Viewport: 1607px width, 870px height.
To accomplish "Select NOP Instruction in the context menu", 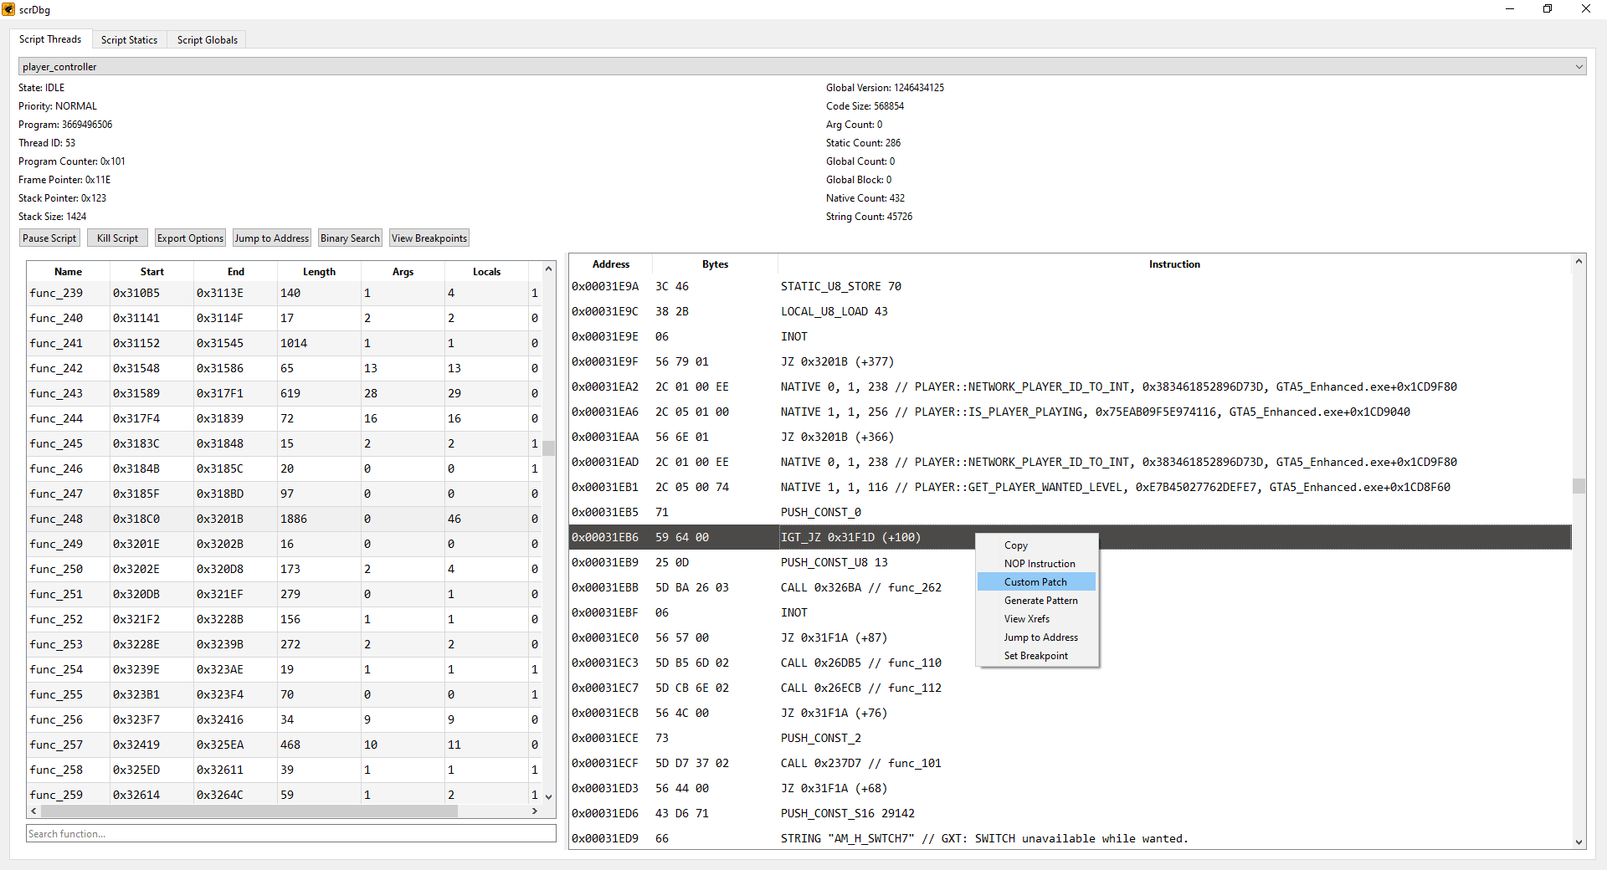I will tap(1040, 564).
